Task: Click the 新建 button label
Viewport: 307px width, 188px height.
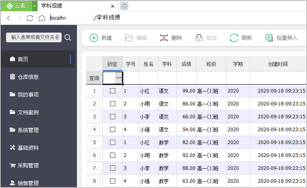Action: [x=106, y=38]
